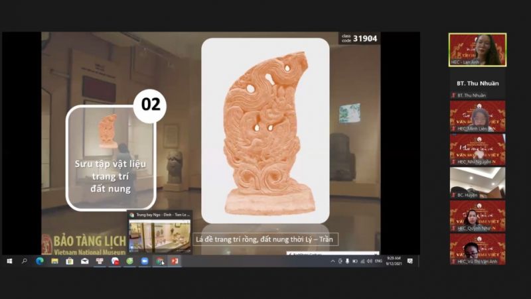Open Microsoft Store from the taskbar

[x=69, y=261]
